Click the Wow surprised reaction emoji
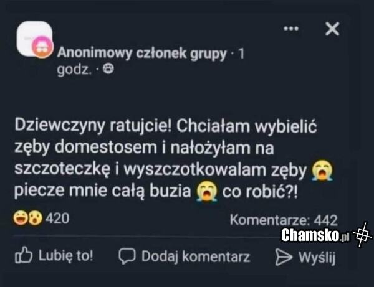Viewport: 374px width, 287px height. pos(36,218)
